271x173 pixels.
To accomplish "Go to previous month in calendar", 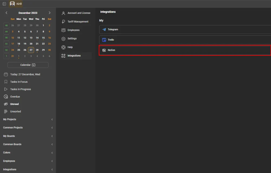I will (7, 13).
